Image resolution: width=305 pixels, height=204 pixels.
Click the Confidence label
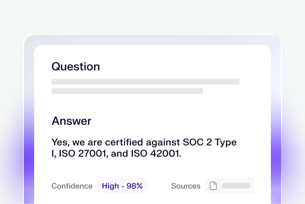pyautogui.click(x=72, y=186)
